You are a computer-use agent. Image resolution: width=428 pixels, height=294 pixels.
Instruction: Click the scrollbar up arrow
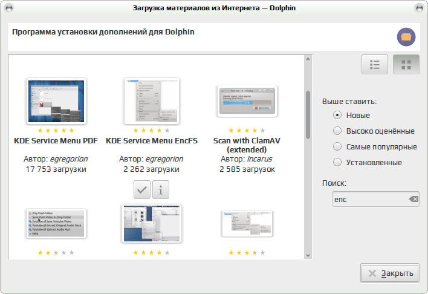coord(308,59)
